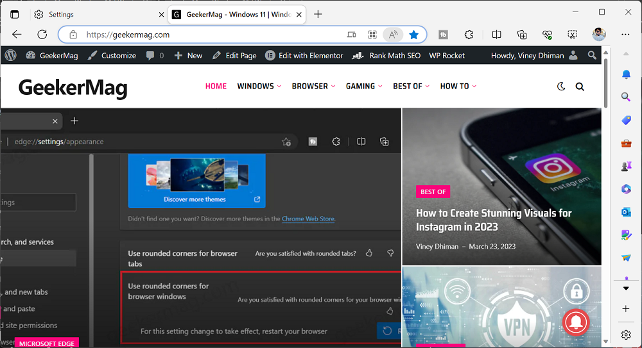
Task: Open sidebar Image Creator icon
Action: [x=626, y=235]
